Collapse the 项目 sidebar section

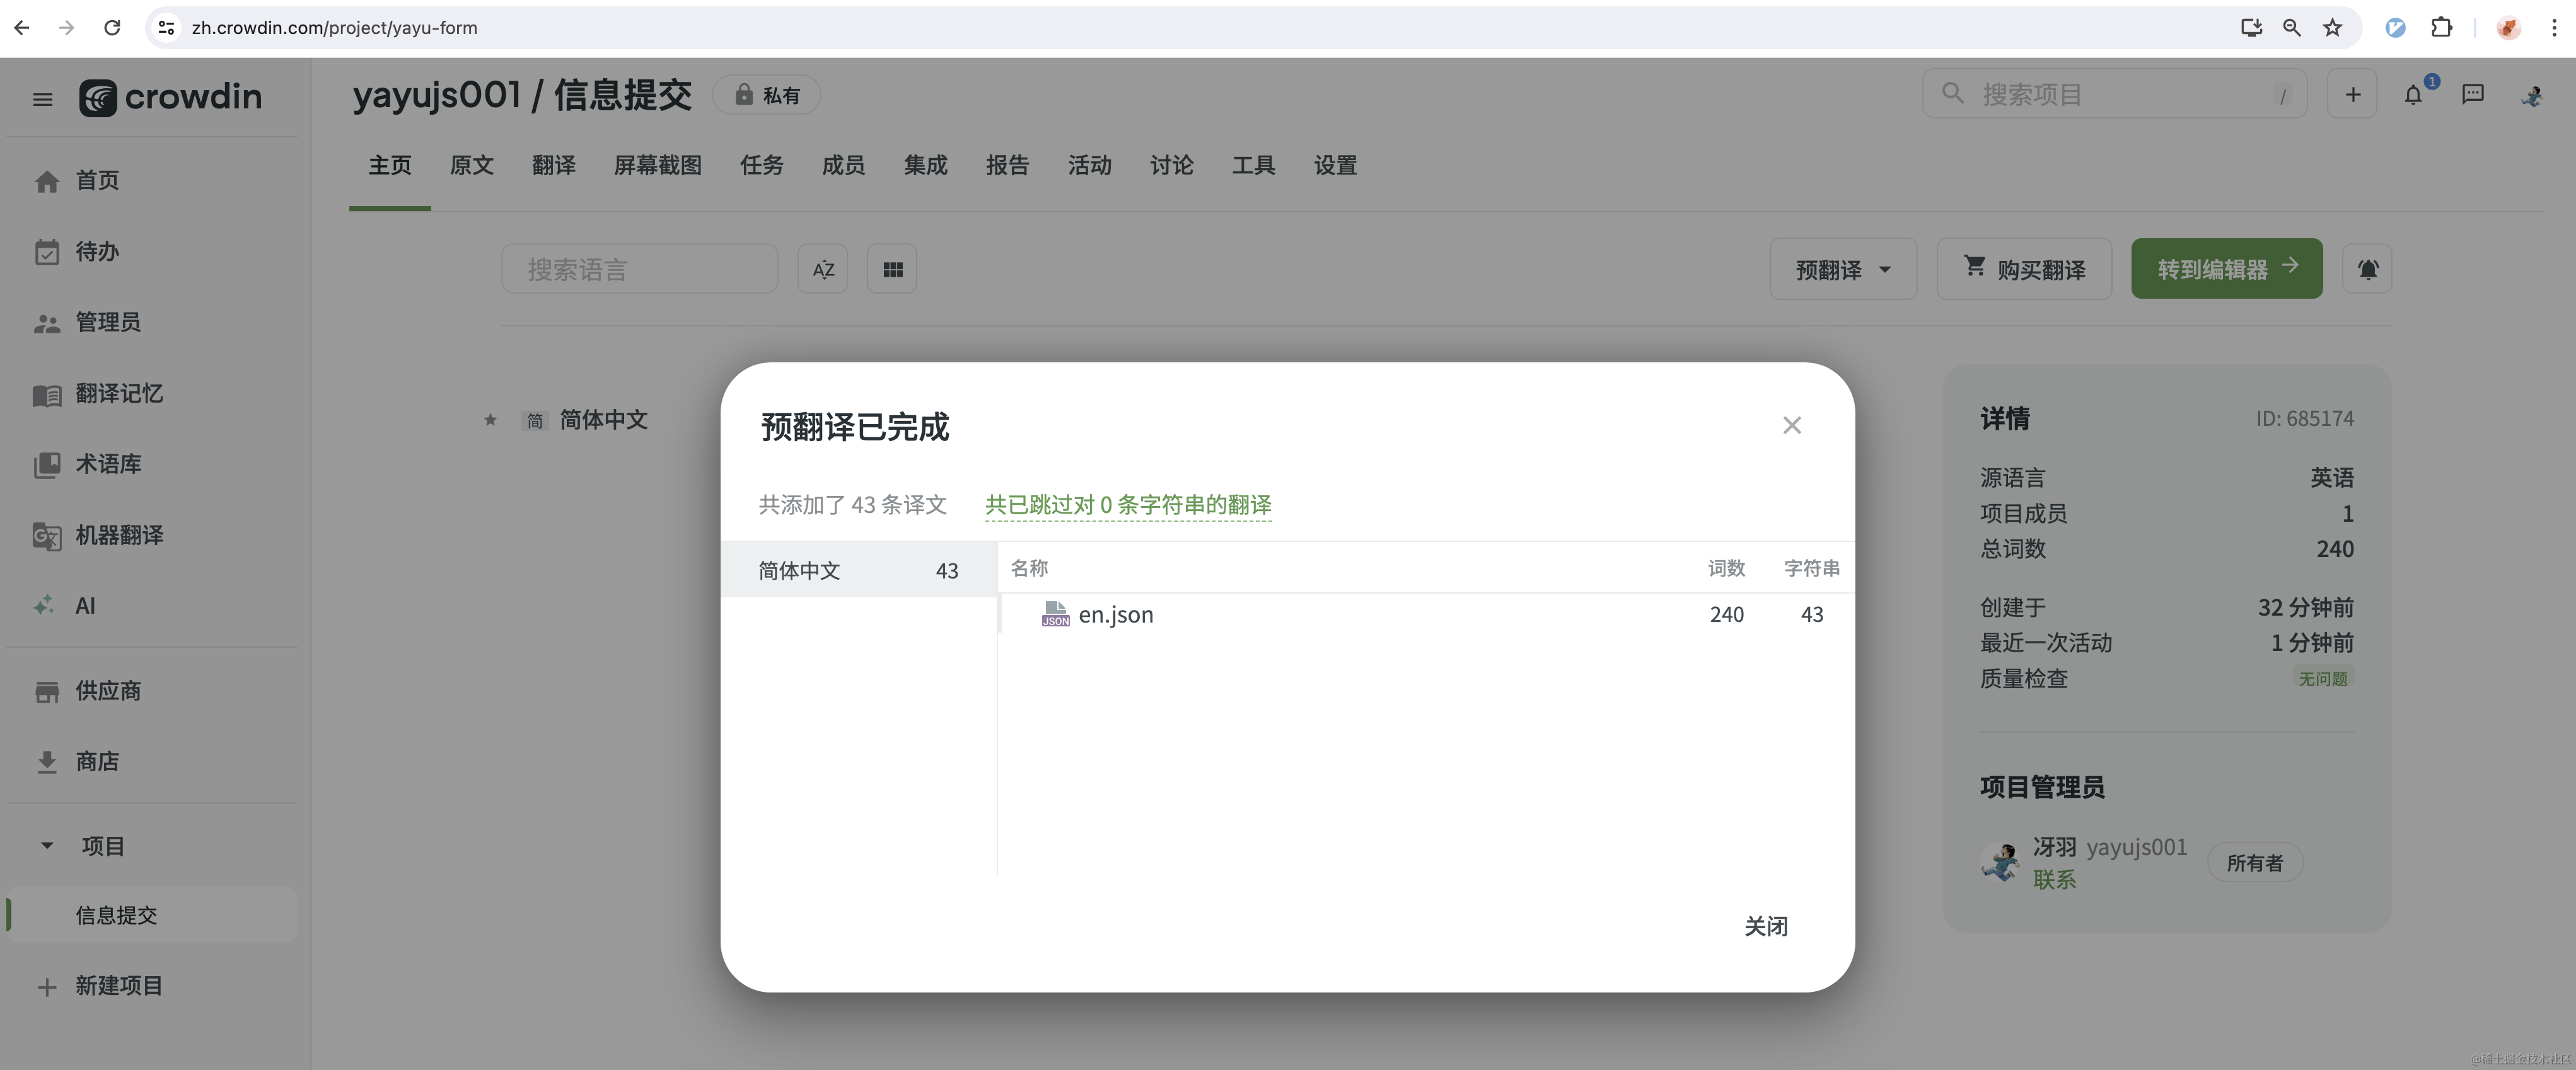47,846
